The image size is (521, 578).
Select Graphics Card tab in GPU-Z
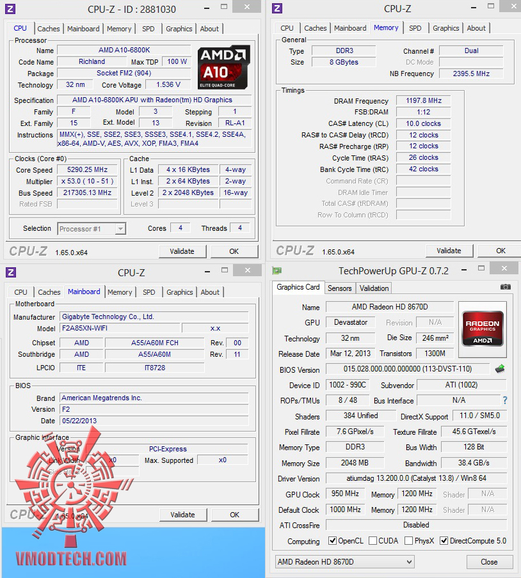[298, 287]
